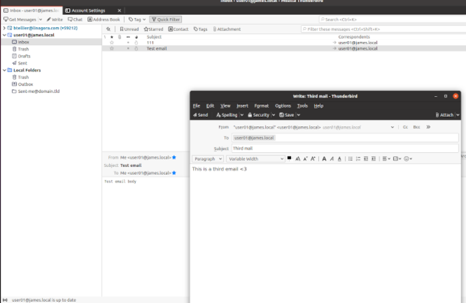The height and width of the screenshot is (303, 466).
Task: Indent text in compose toolbar
Action: [x=373, y=159]
